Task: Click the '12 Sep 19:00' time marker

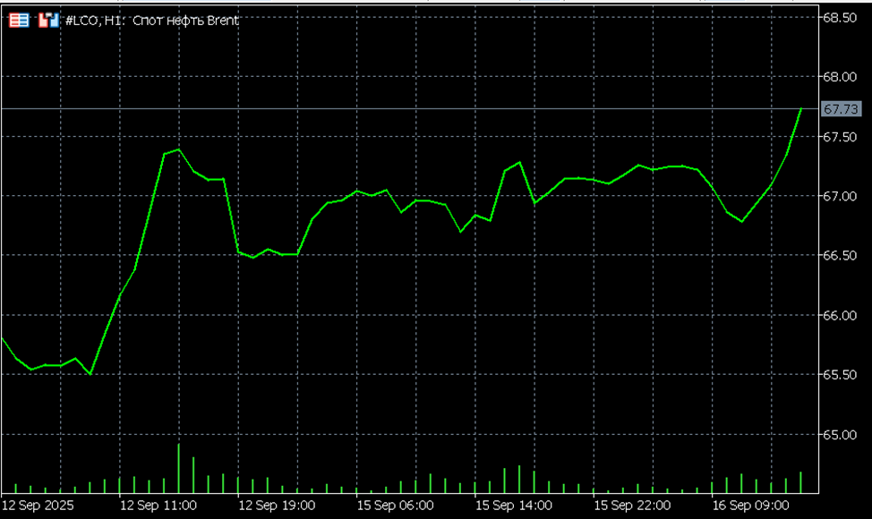Action: point(277,506)
